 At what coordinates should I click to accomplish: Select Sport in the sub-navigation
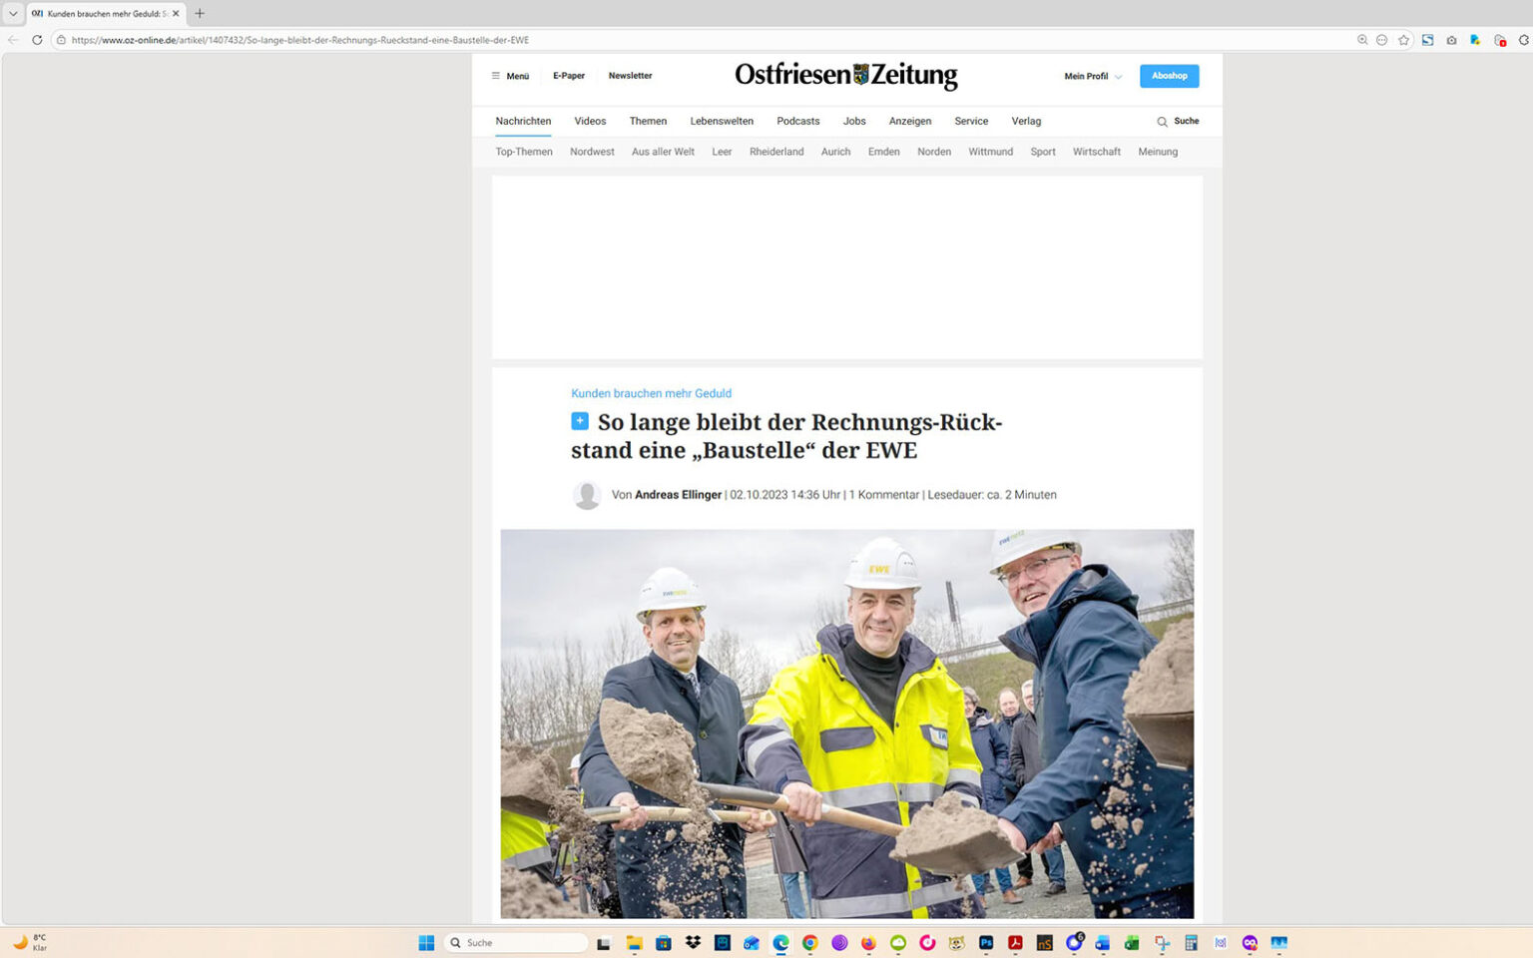(x=1042, y=152)
